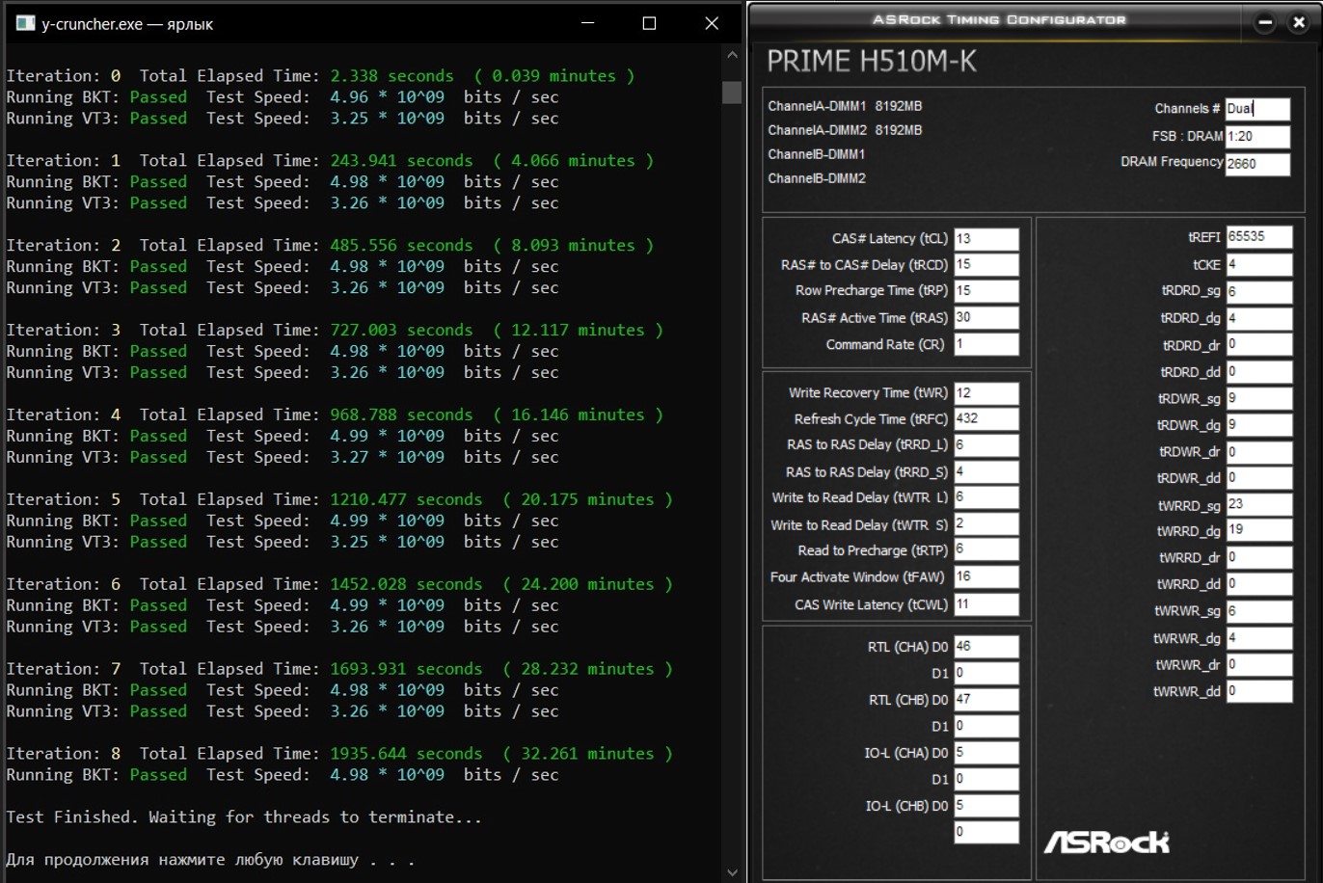
Task: Select the tRDWR_dd field
Action: (x=1258, y=477)
